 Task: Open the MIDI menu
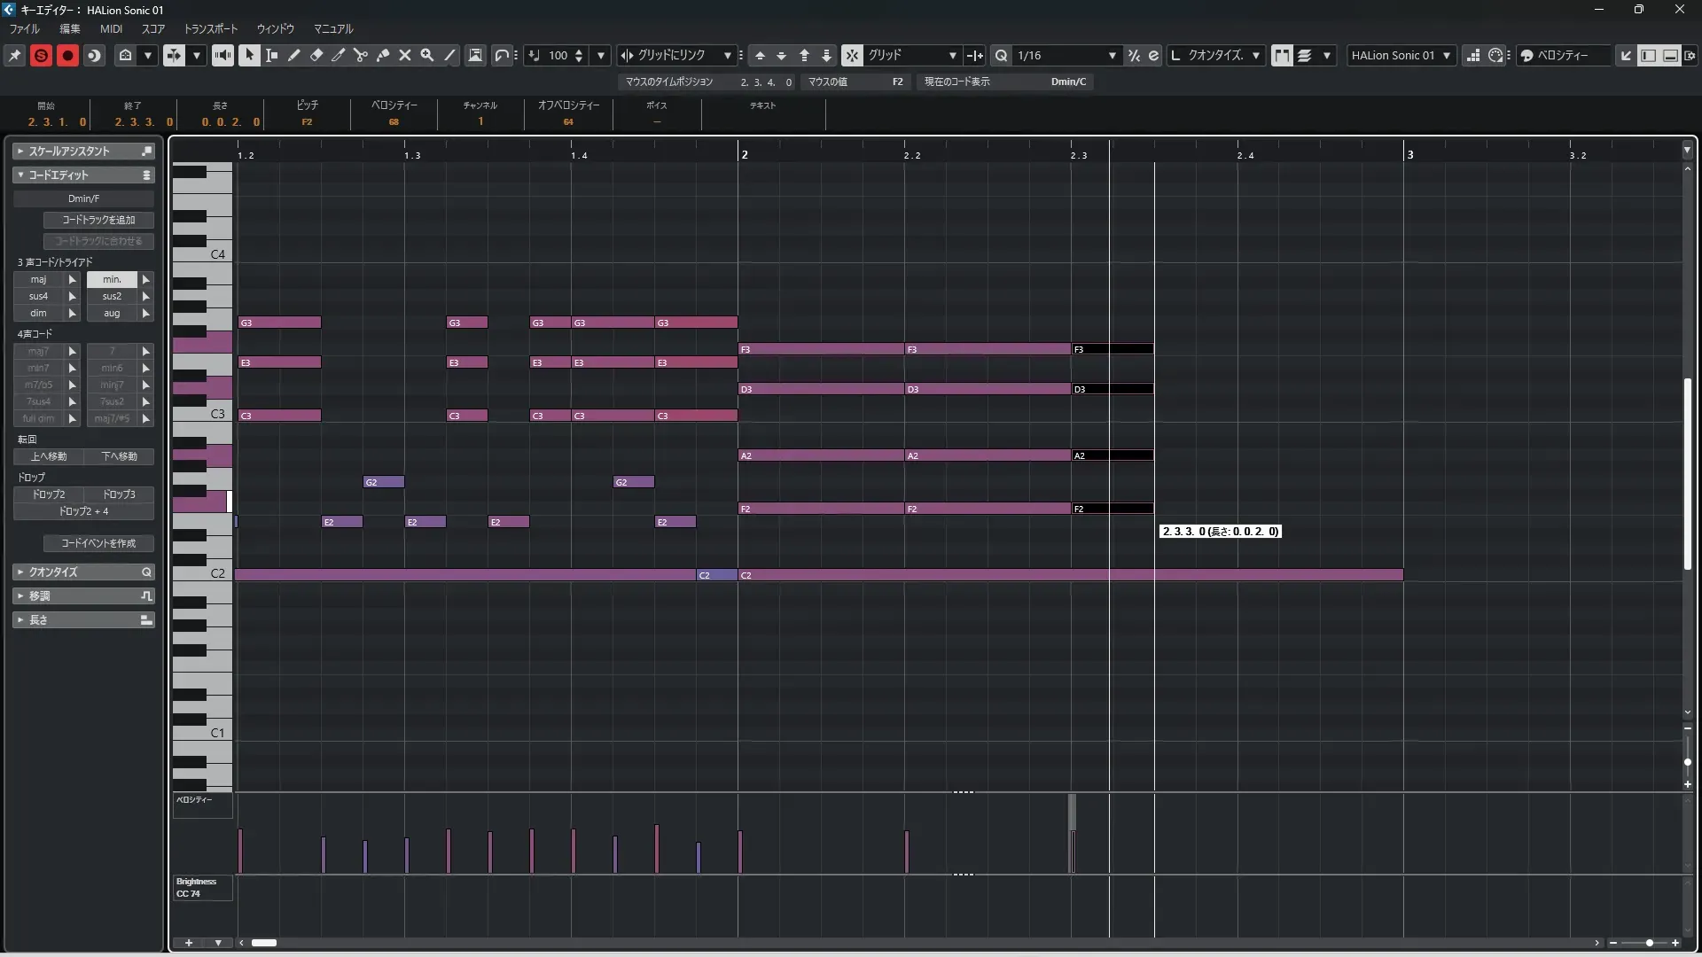(x=111, y=28)
